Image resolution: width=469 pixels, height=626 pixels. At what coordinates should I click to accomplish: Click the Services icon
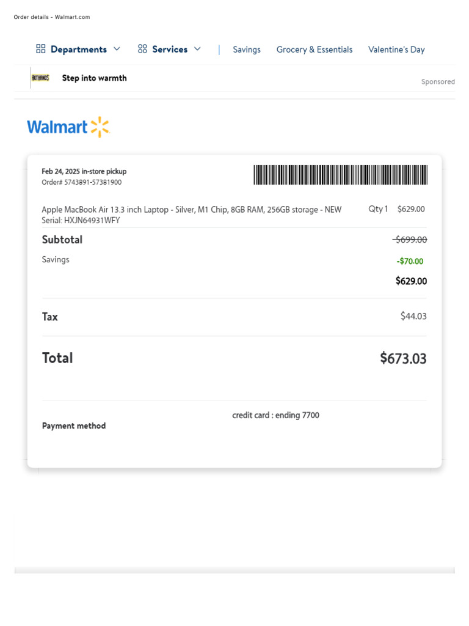pos(143,49)
